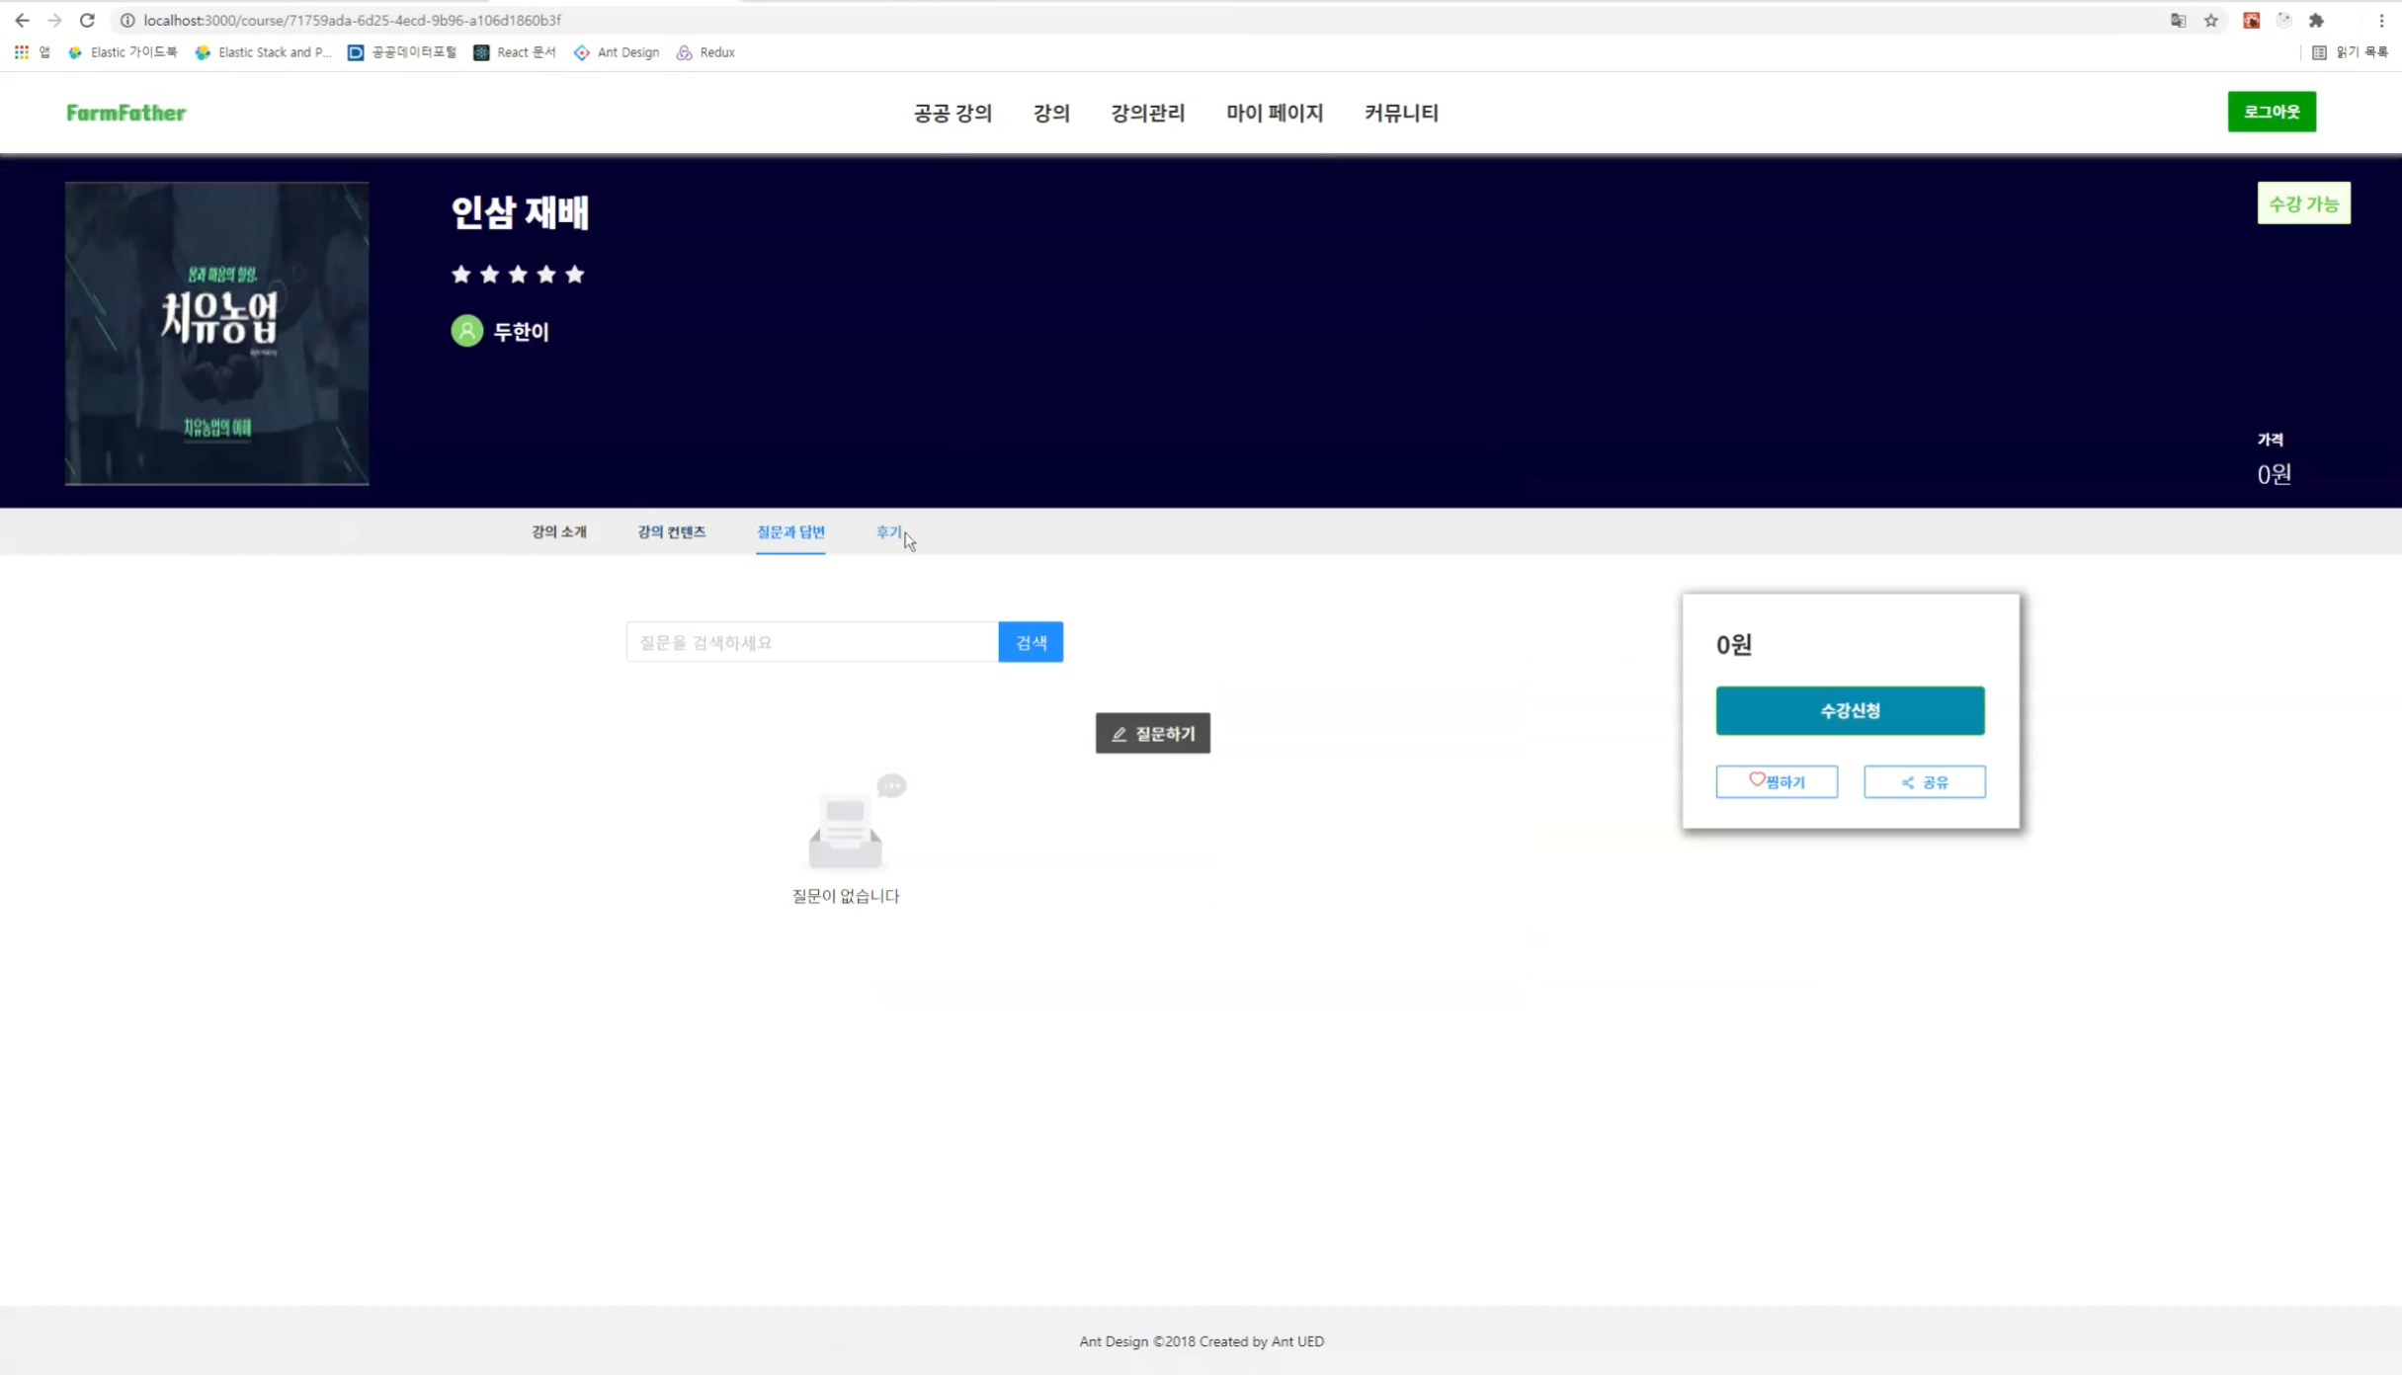The image size is (2402, 1375).
Task: Open the Chrome three-dot menu
Action: [x=2381, y=20]
